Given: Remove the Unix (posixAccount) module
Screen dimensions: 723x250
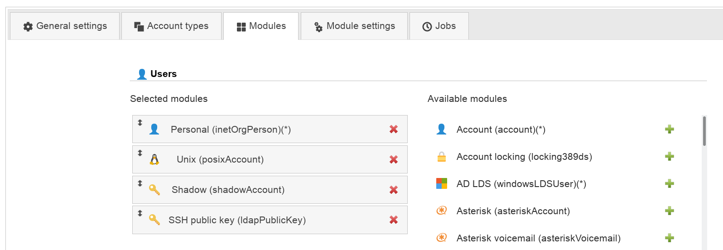Looking at the screenshot, I should point(393,159).
